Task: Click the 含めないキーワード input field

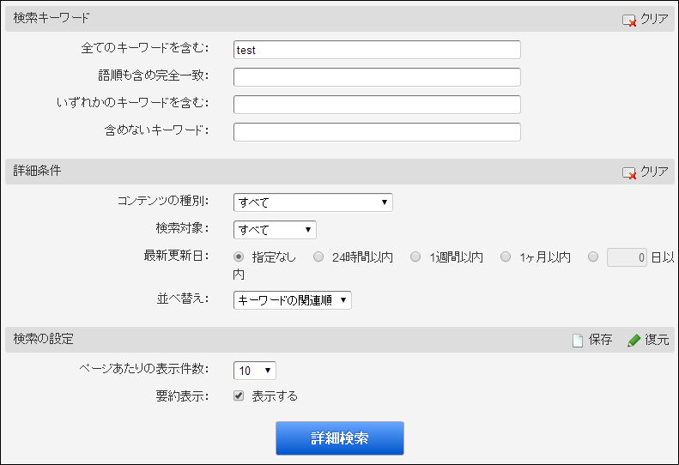Action: [377, 132]
